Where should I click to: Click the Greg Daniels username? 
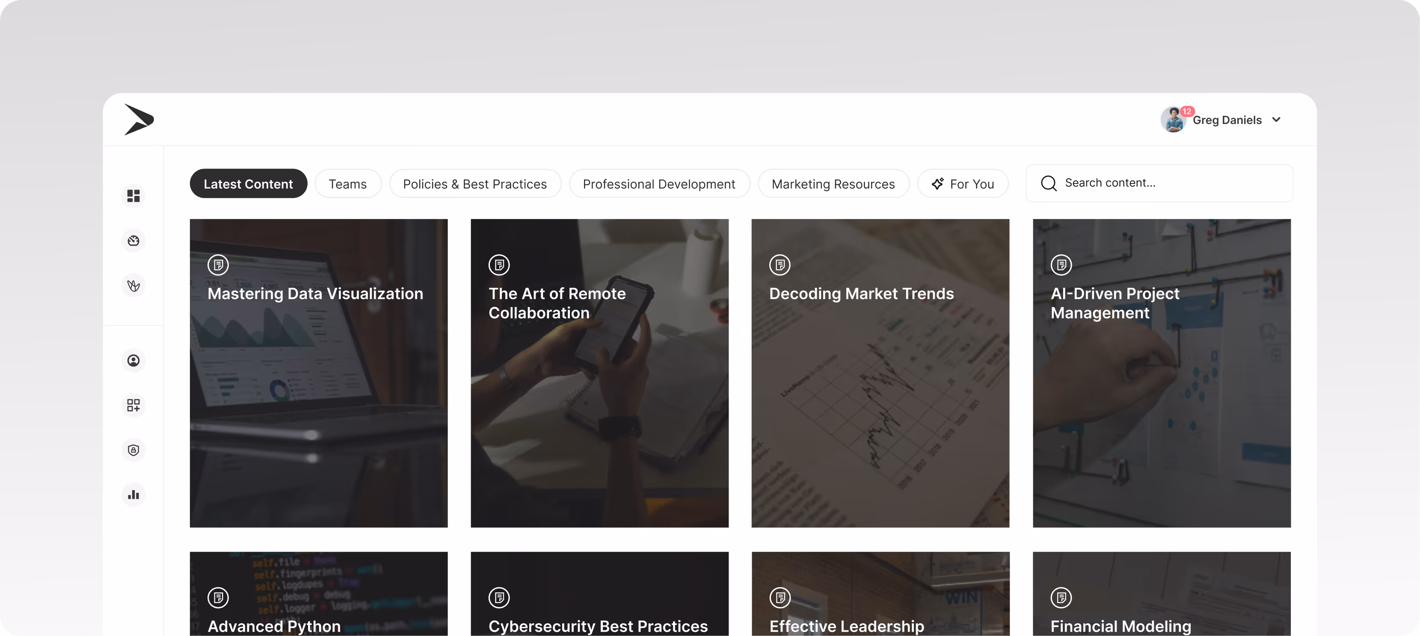pos(1227,120)
